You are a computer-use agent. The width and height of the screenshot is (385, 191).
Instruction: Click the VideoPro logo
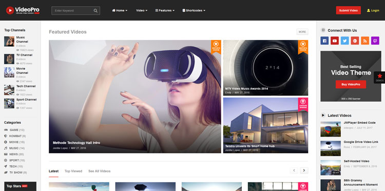pyautogui.click(x=23, y=10)
